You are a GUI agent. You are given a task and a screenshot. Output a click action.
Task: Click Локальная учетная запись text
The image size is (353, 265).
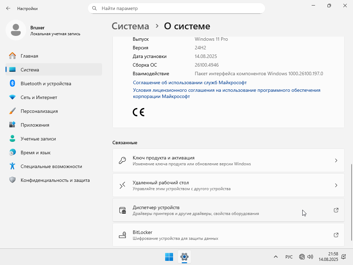pos(55,34)
